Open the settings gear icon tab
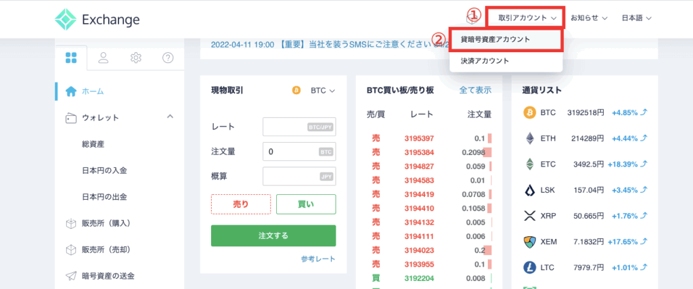This screenshot has width=693, height=289. [x=136, y=58]
